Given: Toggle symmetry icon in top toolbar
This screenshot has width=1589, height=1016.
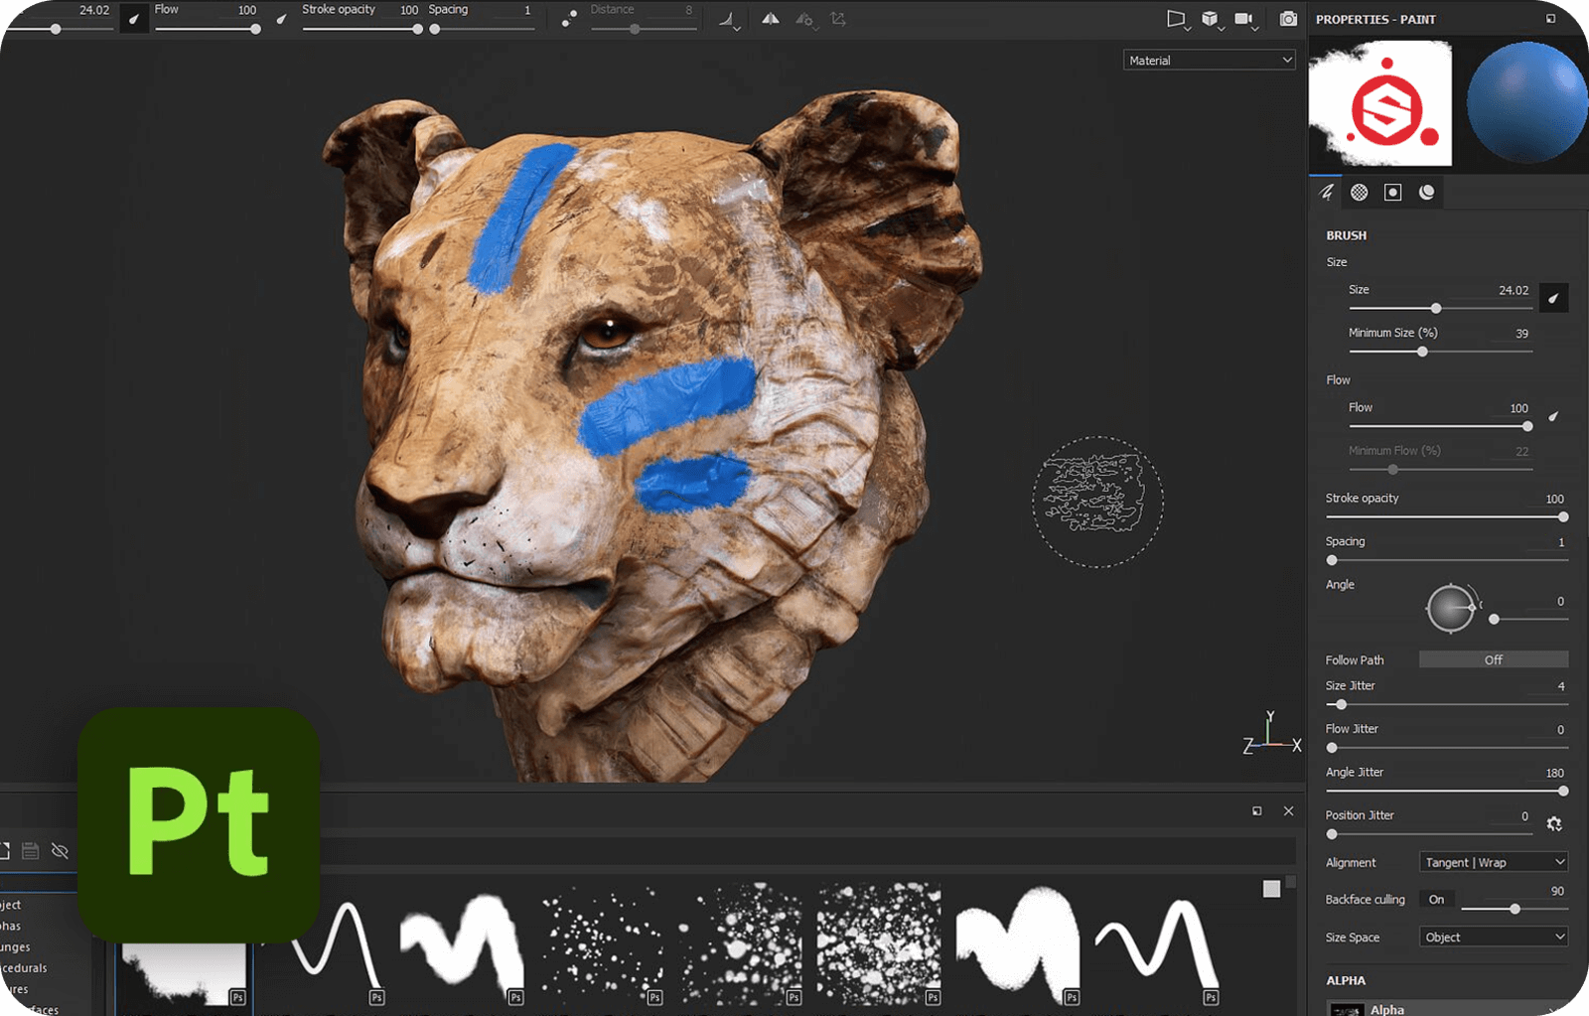Looking at the screenshot, I should [771, 19].
